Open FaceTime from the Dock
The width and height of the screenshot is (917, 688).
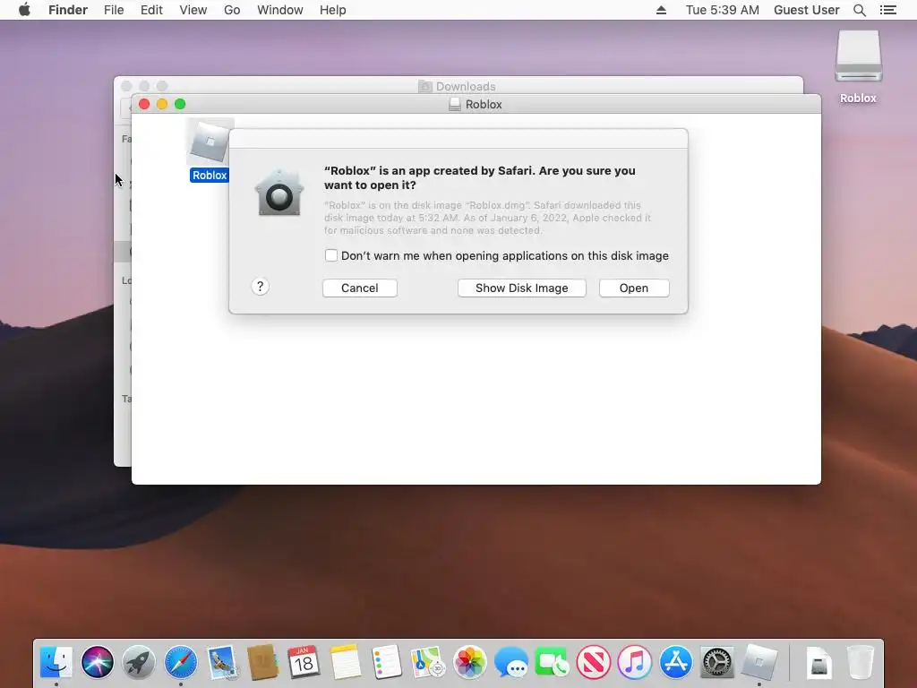click(552, 662)
